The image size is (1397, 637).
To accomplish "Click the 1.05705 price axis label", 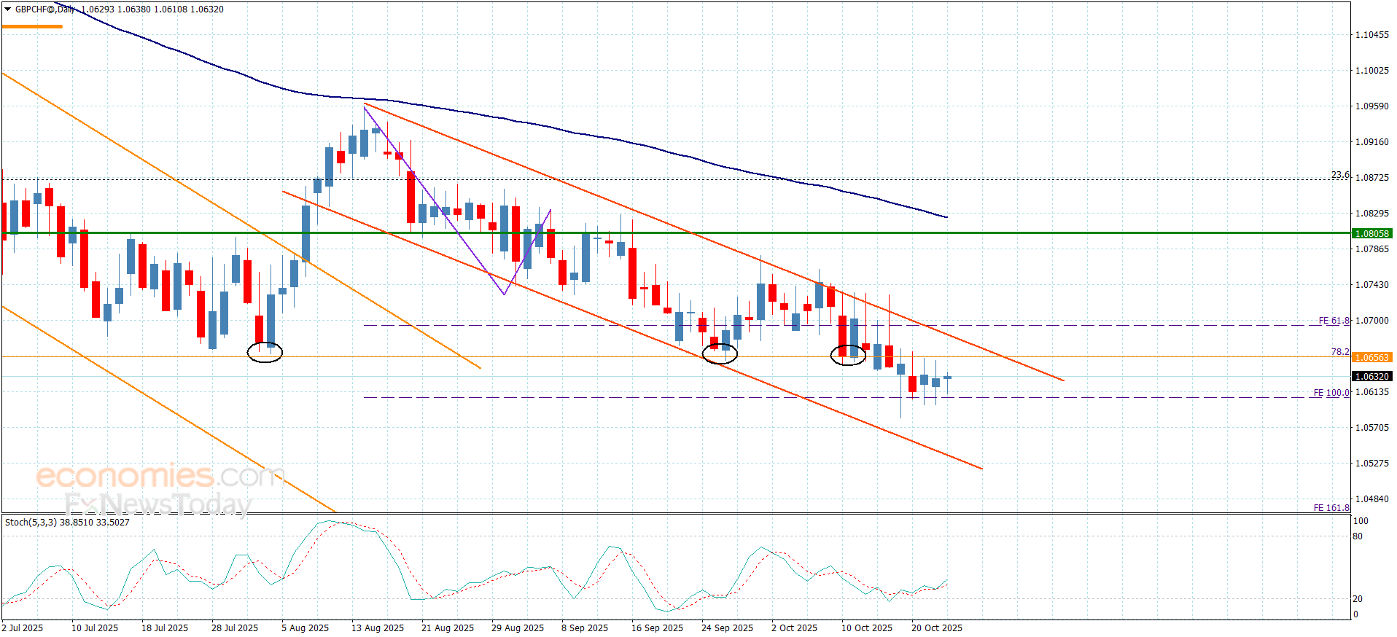I will (x=1372, y=428).
